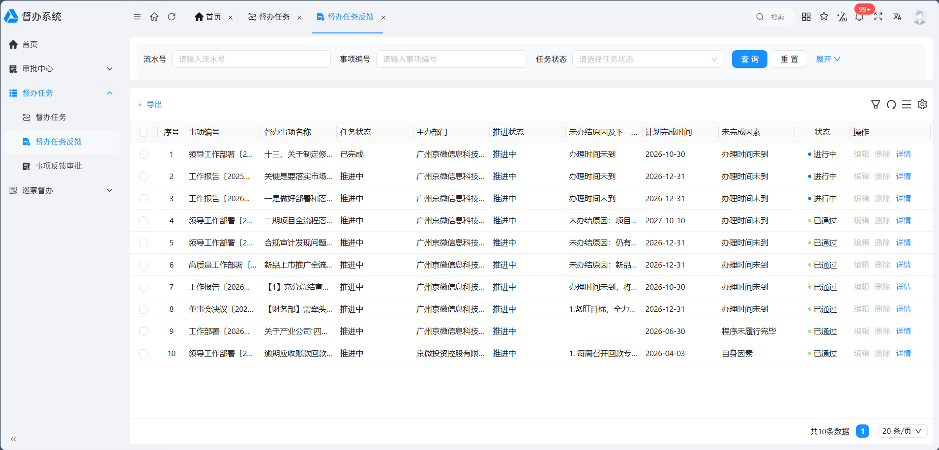This screenshot has height=450, width=939.
Task: Click the refresh icon in the top bar
Action: (172, 17)
